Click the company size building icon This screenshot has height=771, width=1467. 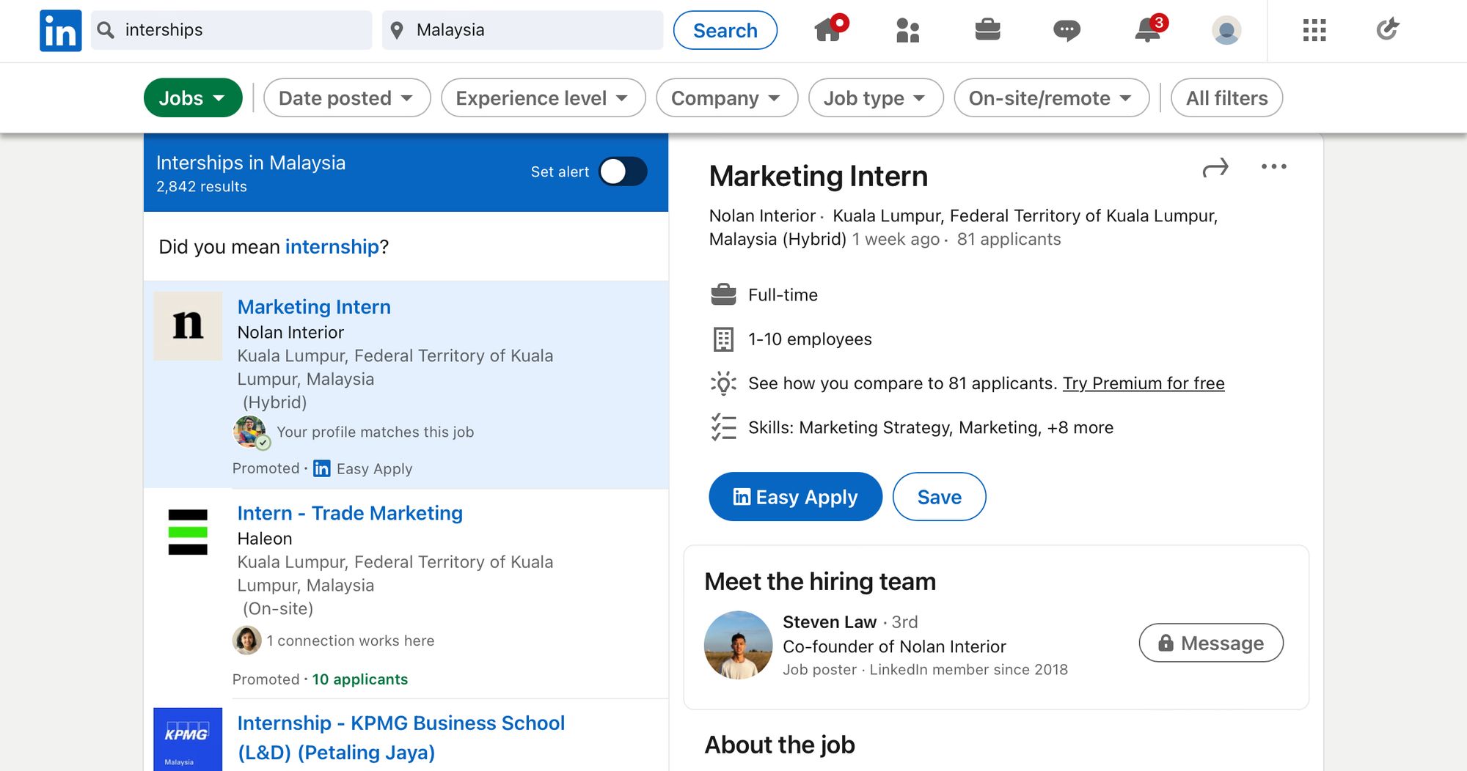(x=723, y=339)
